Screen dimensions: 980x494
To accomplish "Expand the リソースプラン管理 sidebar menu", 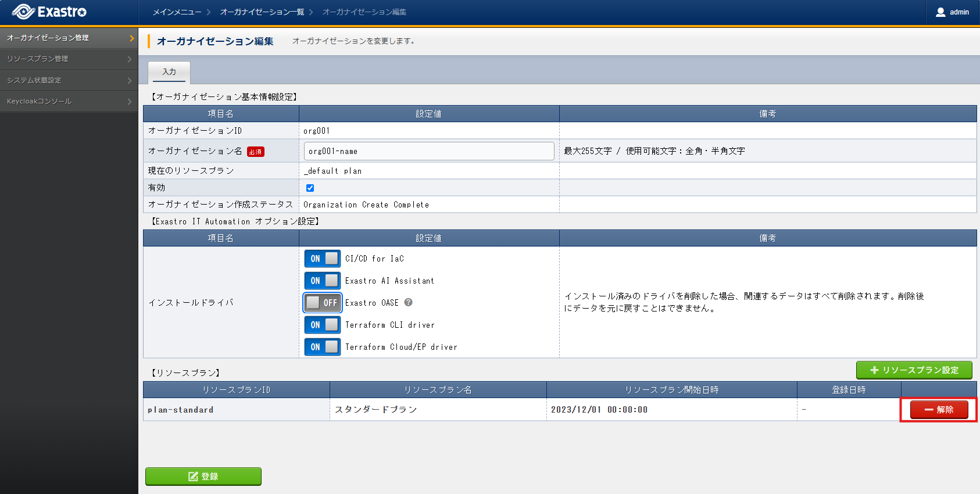I will point(69,59).
